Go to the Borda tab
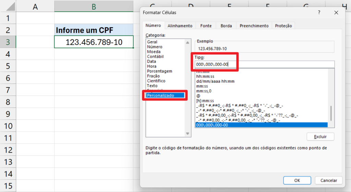Screen dimensions: 351x192 click(x=226, y=26)
